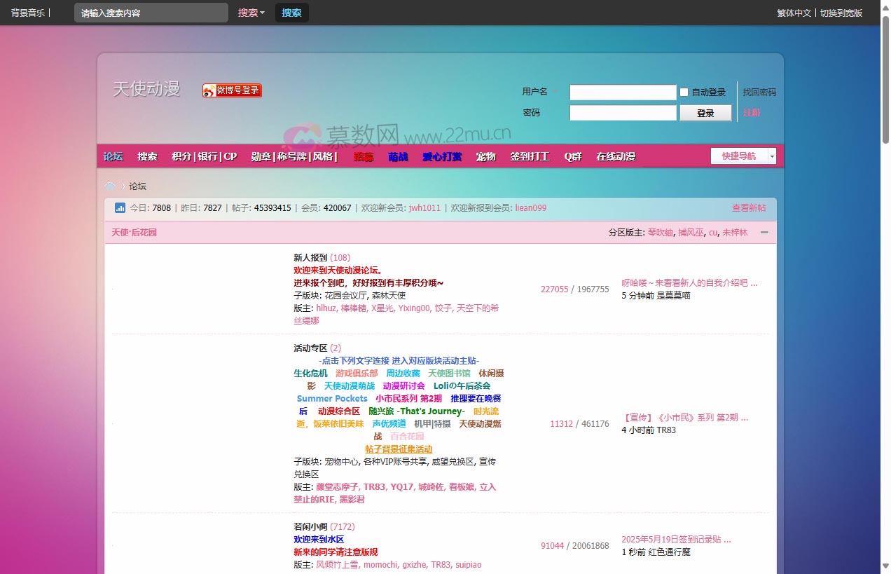Enable the 自动登录 checkbox
The height and width of the screenshot is (574, 891).
tap(684, 93)
